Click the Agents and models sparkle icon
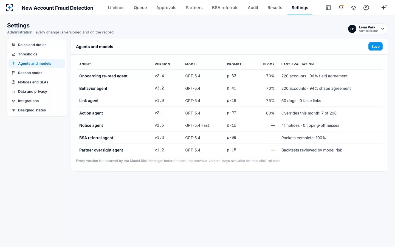Screen dimensions: 395x247 tap(13, 63)
